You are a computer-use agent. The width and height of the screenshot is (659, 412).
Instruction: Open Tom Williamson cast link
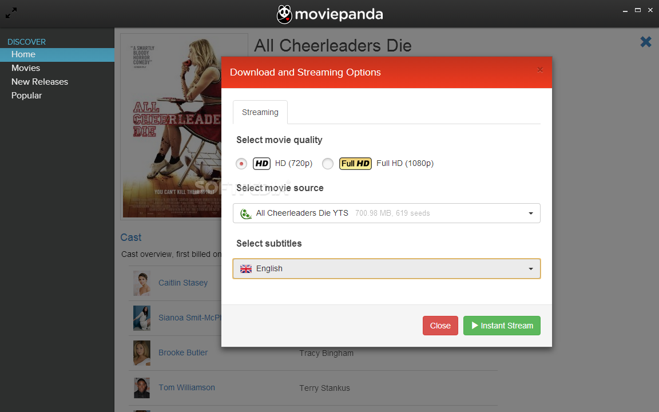[x=186, y=387]
